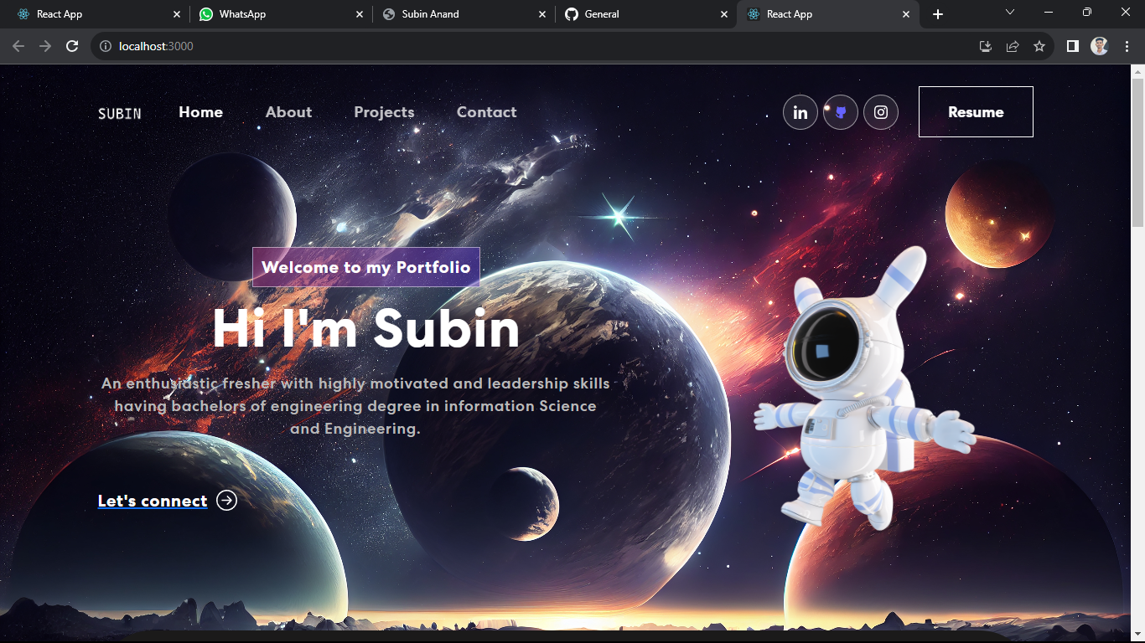This screenshot has height=643, width=1145.
Task: Follow the Let's connect link
Action: pyautogui.click(x=153, y=501)
